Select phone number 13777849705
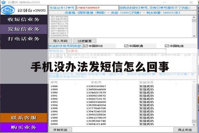This screenshot has height=133, width=199. tap(96, 108)
